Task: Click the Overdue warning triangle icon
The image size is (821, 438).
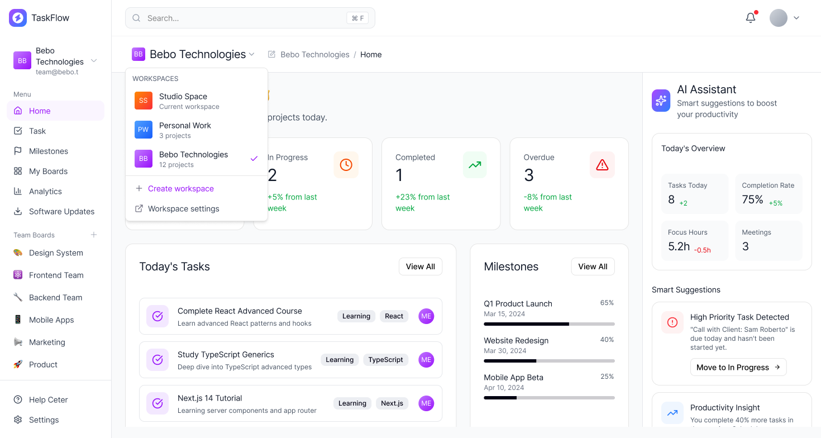Action: 602,165
